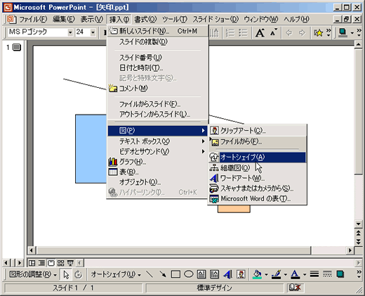Apply the line color brush

(277, 274)
